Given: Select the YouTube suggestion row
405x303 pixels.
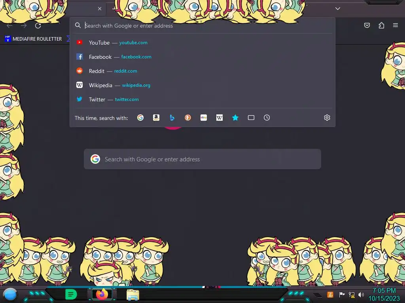Looking at the screenshot, I should (x=202, y=43).
